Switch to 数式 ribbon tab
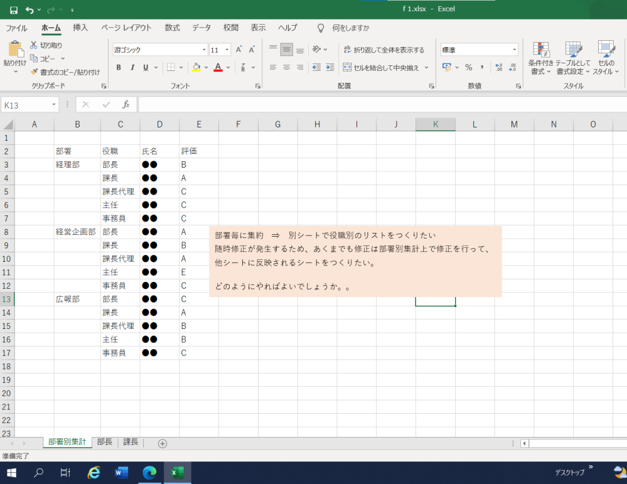The height and width of the screenshot is (484, 627). pyautogui.click(x=173, y=28)
